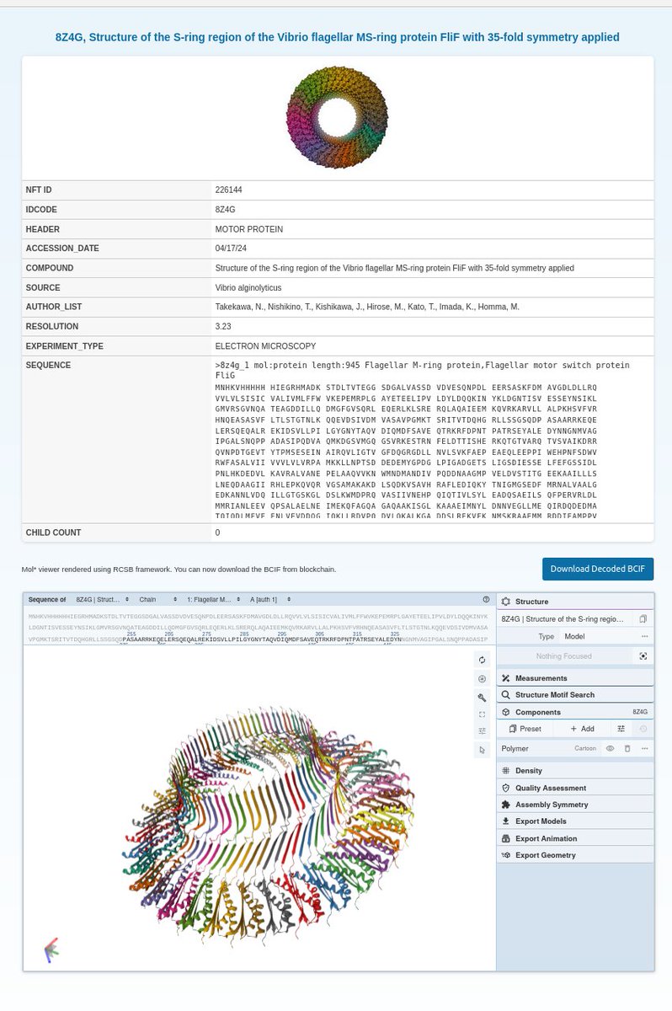
Task: Expand the Export Geometry section
Action: click(x=575, y=855)
